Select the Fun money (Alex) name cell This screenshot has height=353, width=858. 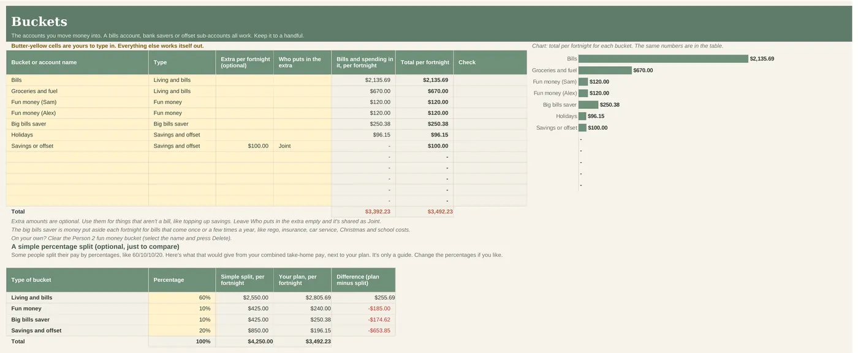pos(77,113)
